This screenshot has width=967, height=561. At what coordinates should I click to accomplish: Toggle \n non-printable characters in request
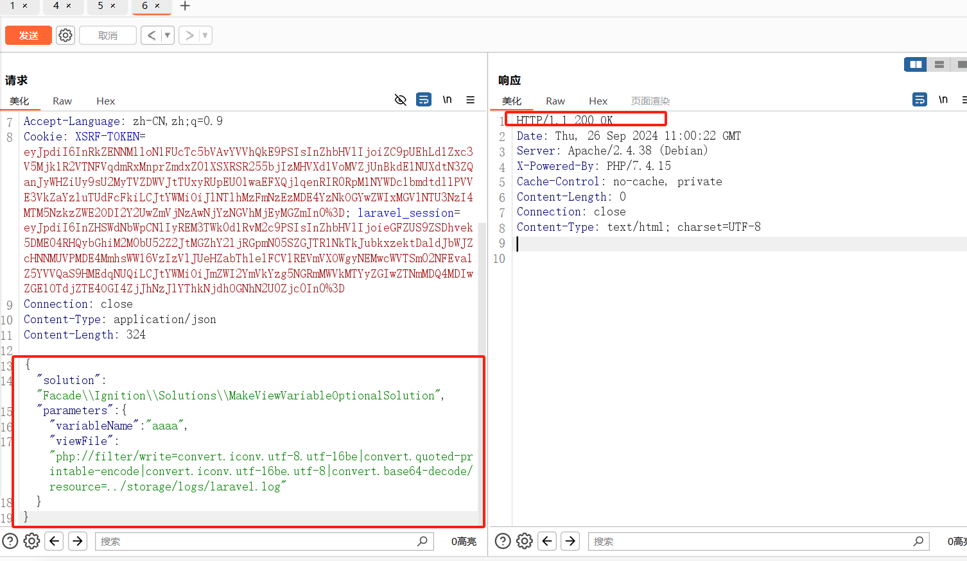pyautogui.click(x=448, y=99)
